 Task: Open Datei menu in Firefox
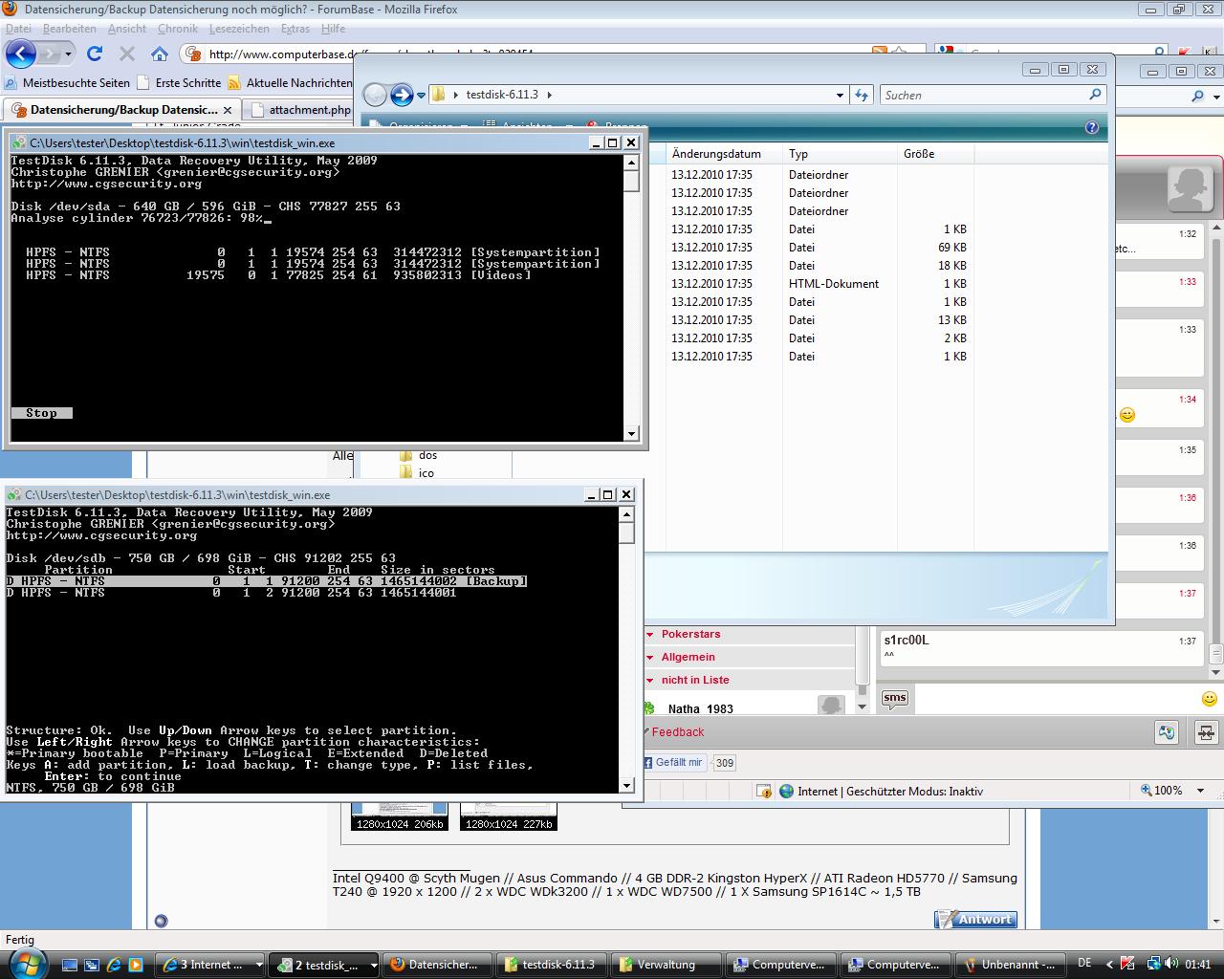(18, 29)
